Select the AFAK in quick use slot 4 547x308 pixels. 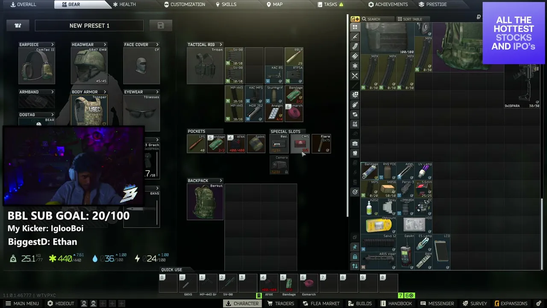tap(269, 284)
